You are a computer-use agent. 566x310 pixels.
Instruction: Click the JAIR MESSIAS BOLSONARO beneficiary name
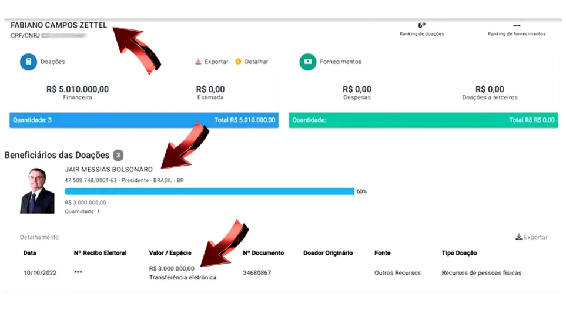(109, 169)
